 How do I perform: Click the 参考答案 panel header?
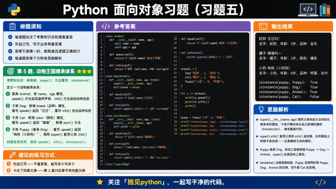(173, 26)
